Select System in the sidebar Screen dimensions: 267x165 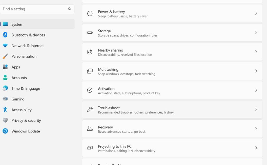coord(37,24)
